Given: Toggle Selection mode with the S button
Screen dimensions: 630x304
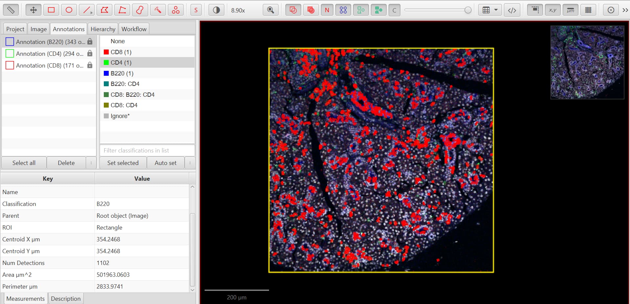Looking at the screenshot, I should pos(196,10).
